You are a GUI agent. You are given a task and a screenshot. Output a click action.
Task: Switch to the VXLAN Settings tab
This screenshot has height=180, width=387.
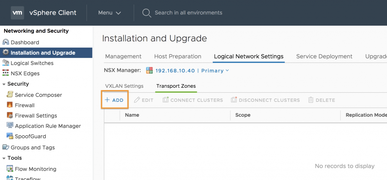[124, 86]
